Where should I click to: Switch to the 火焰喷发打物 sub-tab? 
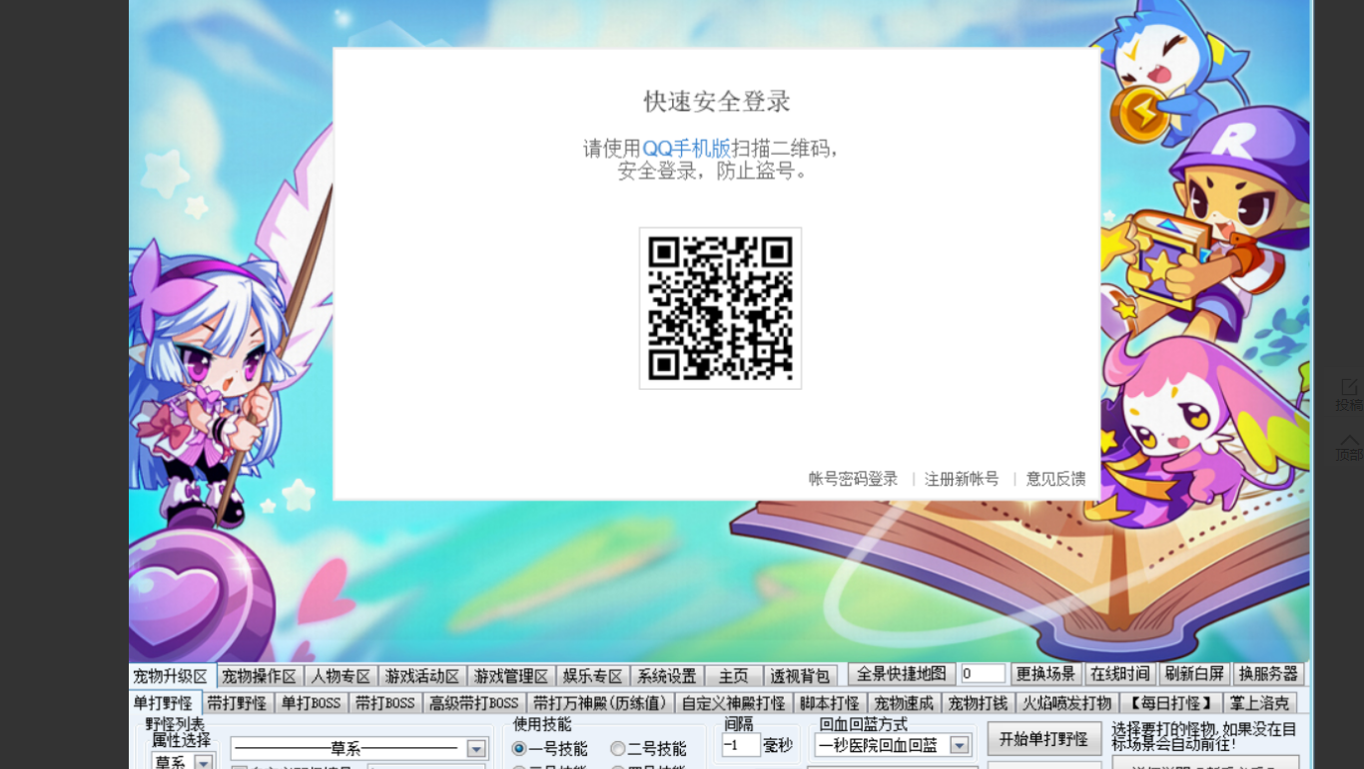[x=1067, y=703]
